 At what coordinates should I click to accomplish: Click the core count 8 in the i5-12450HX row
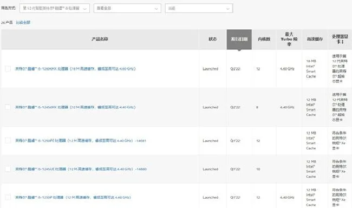[257, 107]
